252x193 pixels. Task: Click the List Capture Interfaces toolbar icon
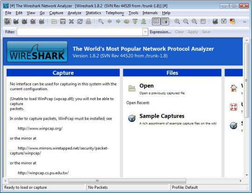tap(7, 21)
